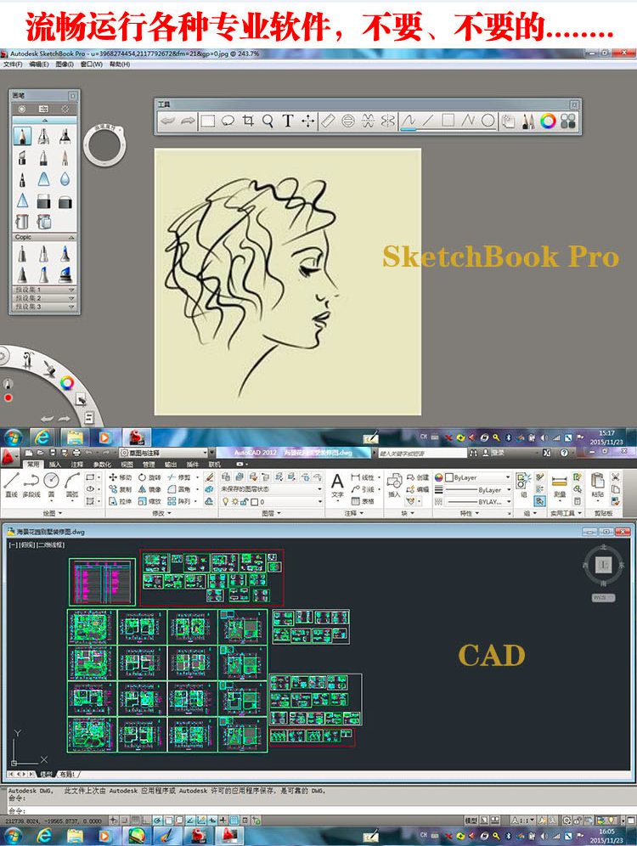Open the 编辑(E) menu in SketchBook
The image size is (637, 846).
click(x=39, y=65)
